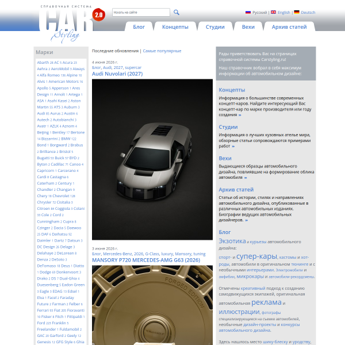
Task: Focus the site search input field
Action: point(141,12)
